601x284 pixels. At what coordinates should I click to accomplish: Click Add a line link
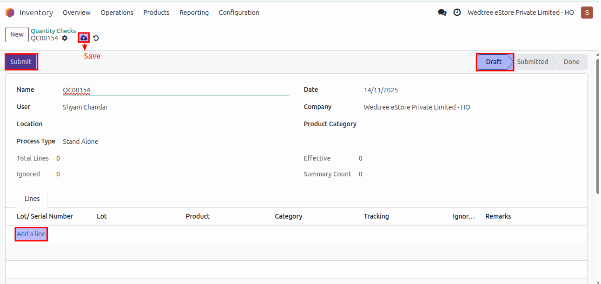(x=31, y=234)
